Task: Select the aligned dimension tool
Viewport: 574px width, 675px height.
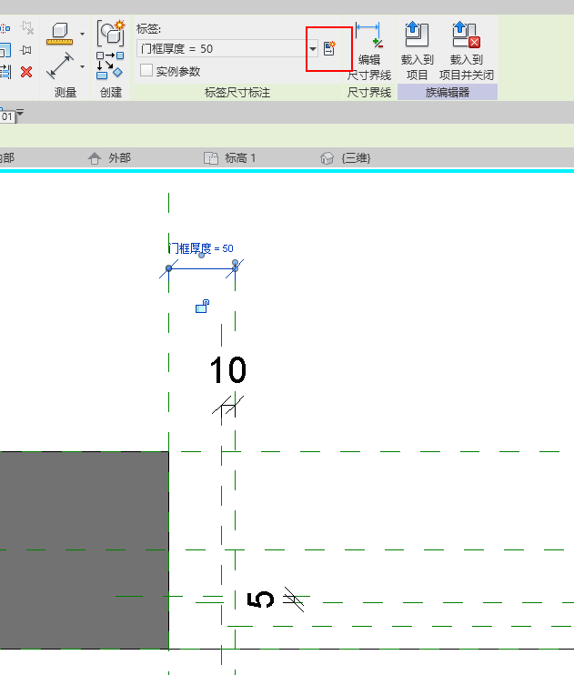Action: pos(60,65)
